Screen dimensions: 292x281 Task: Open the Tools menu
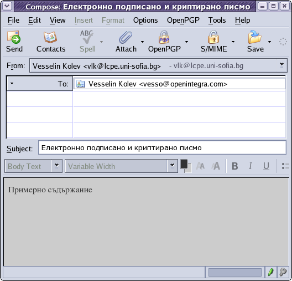217,20
